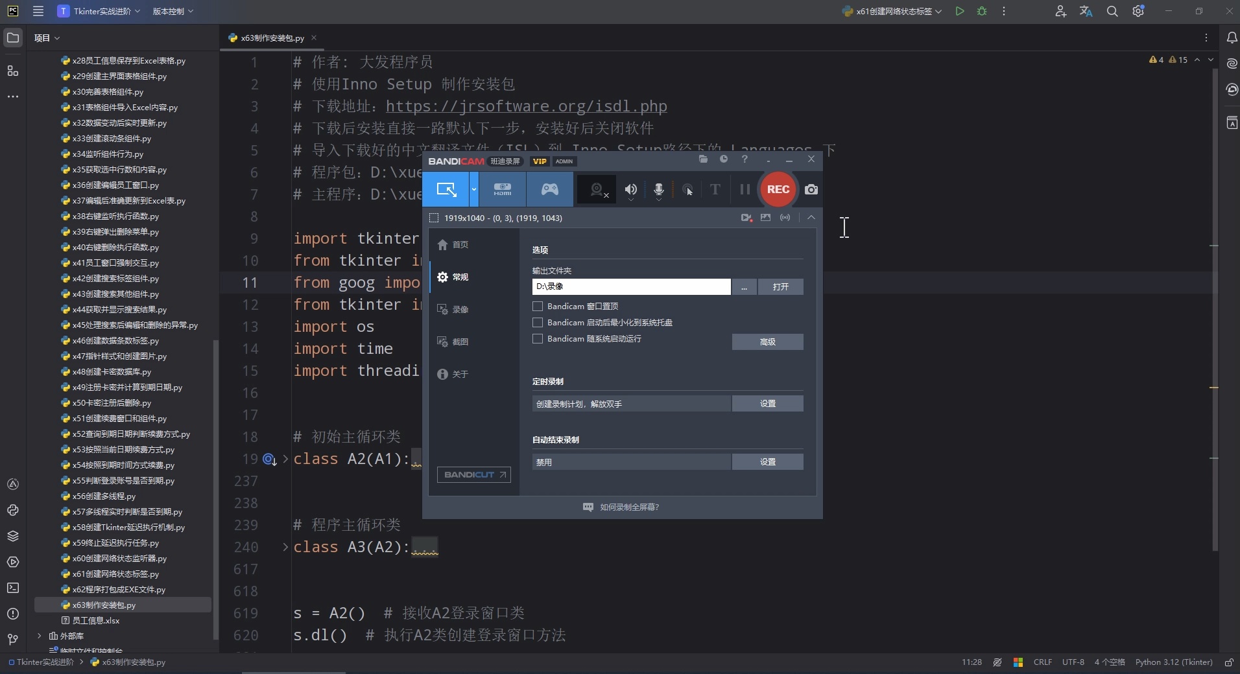The width and height of the screenshot is (1240, 674).
Task: Open Bandicam screen mode dropdown arrow
Action: [474, 189]
